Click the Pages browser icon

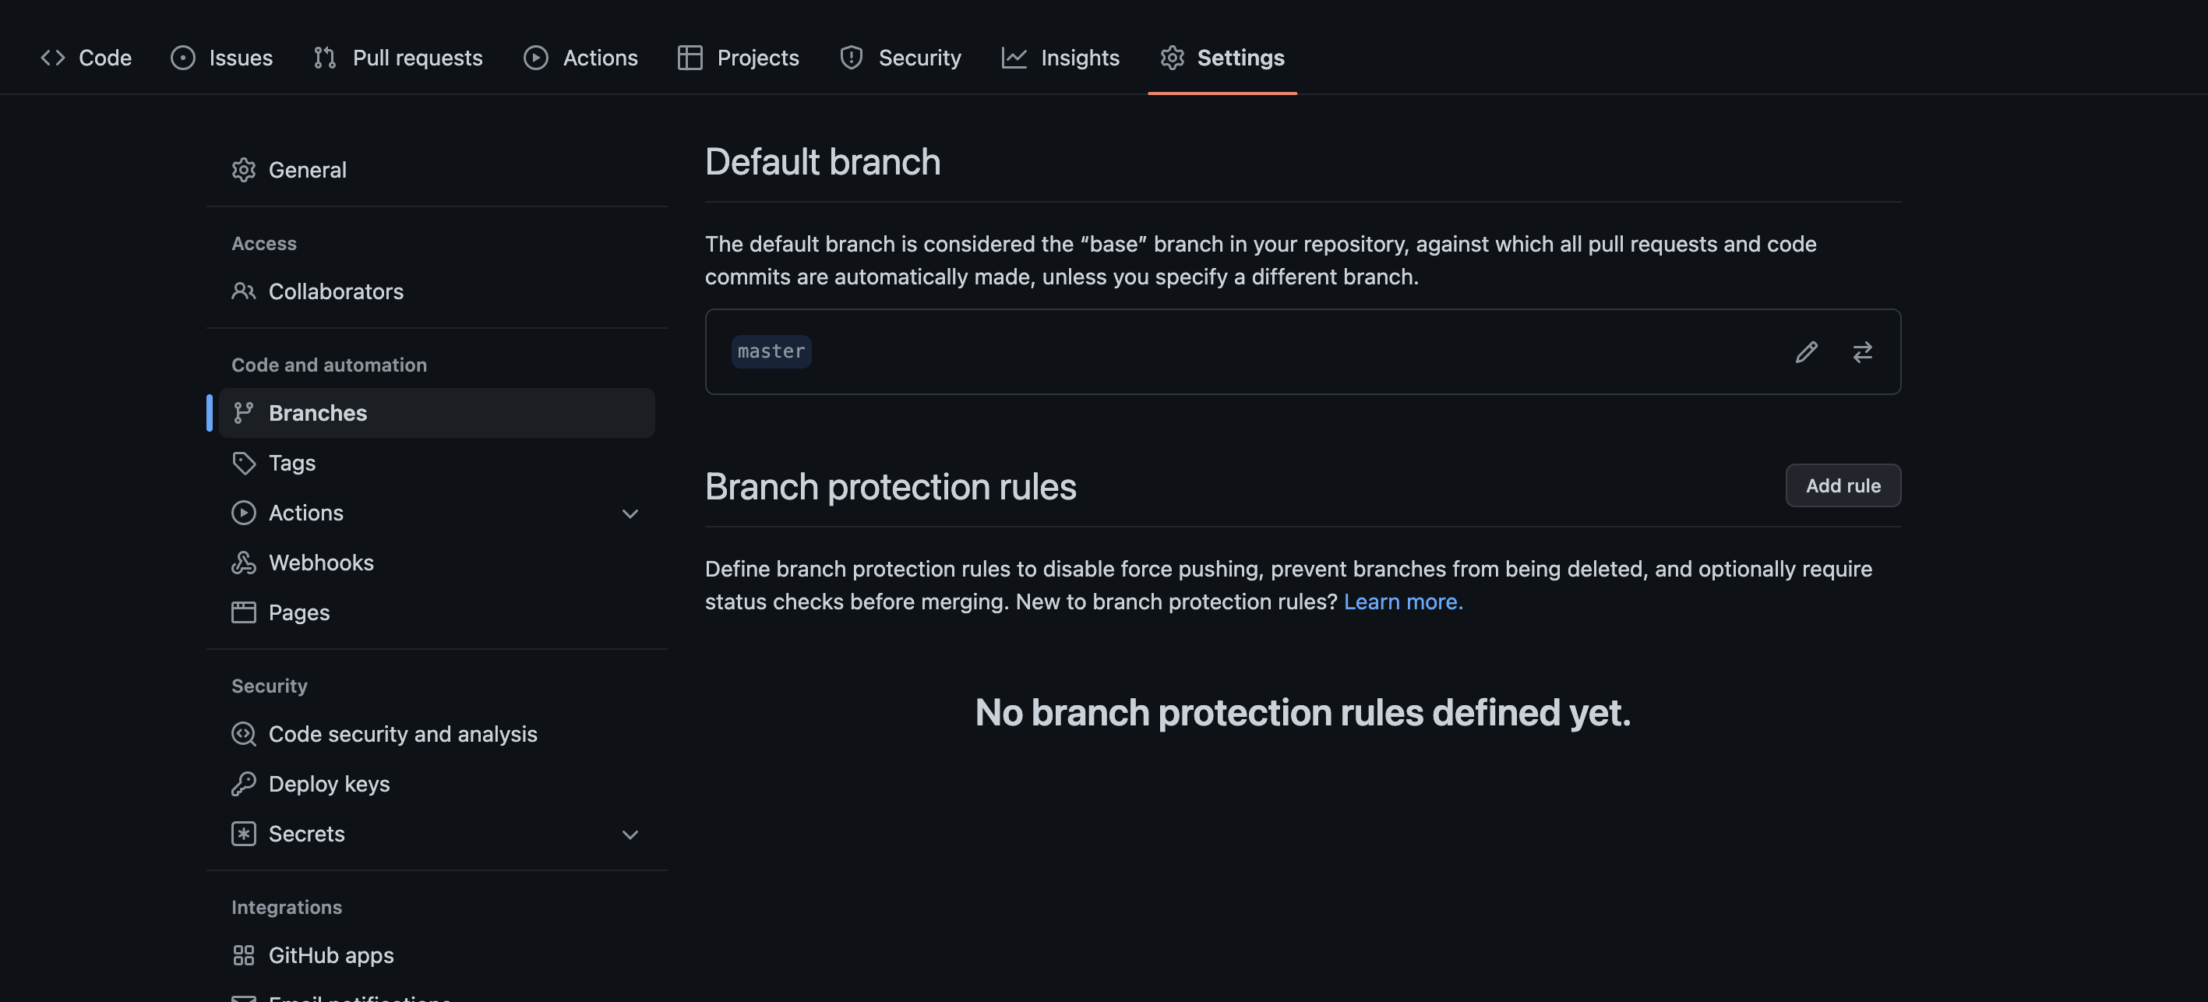(x=243, y=612)
